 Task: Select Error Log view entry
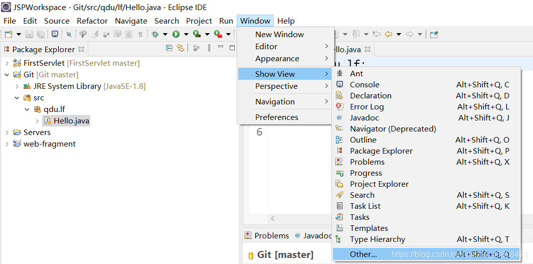[426, 107]
